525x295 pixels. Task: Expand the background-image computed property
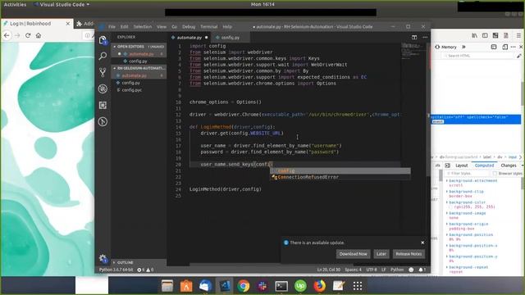446,213
